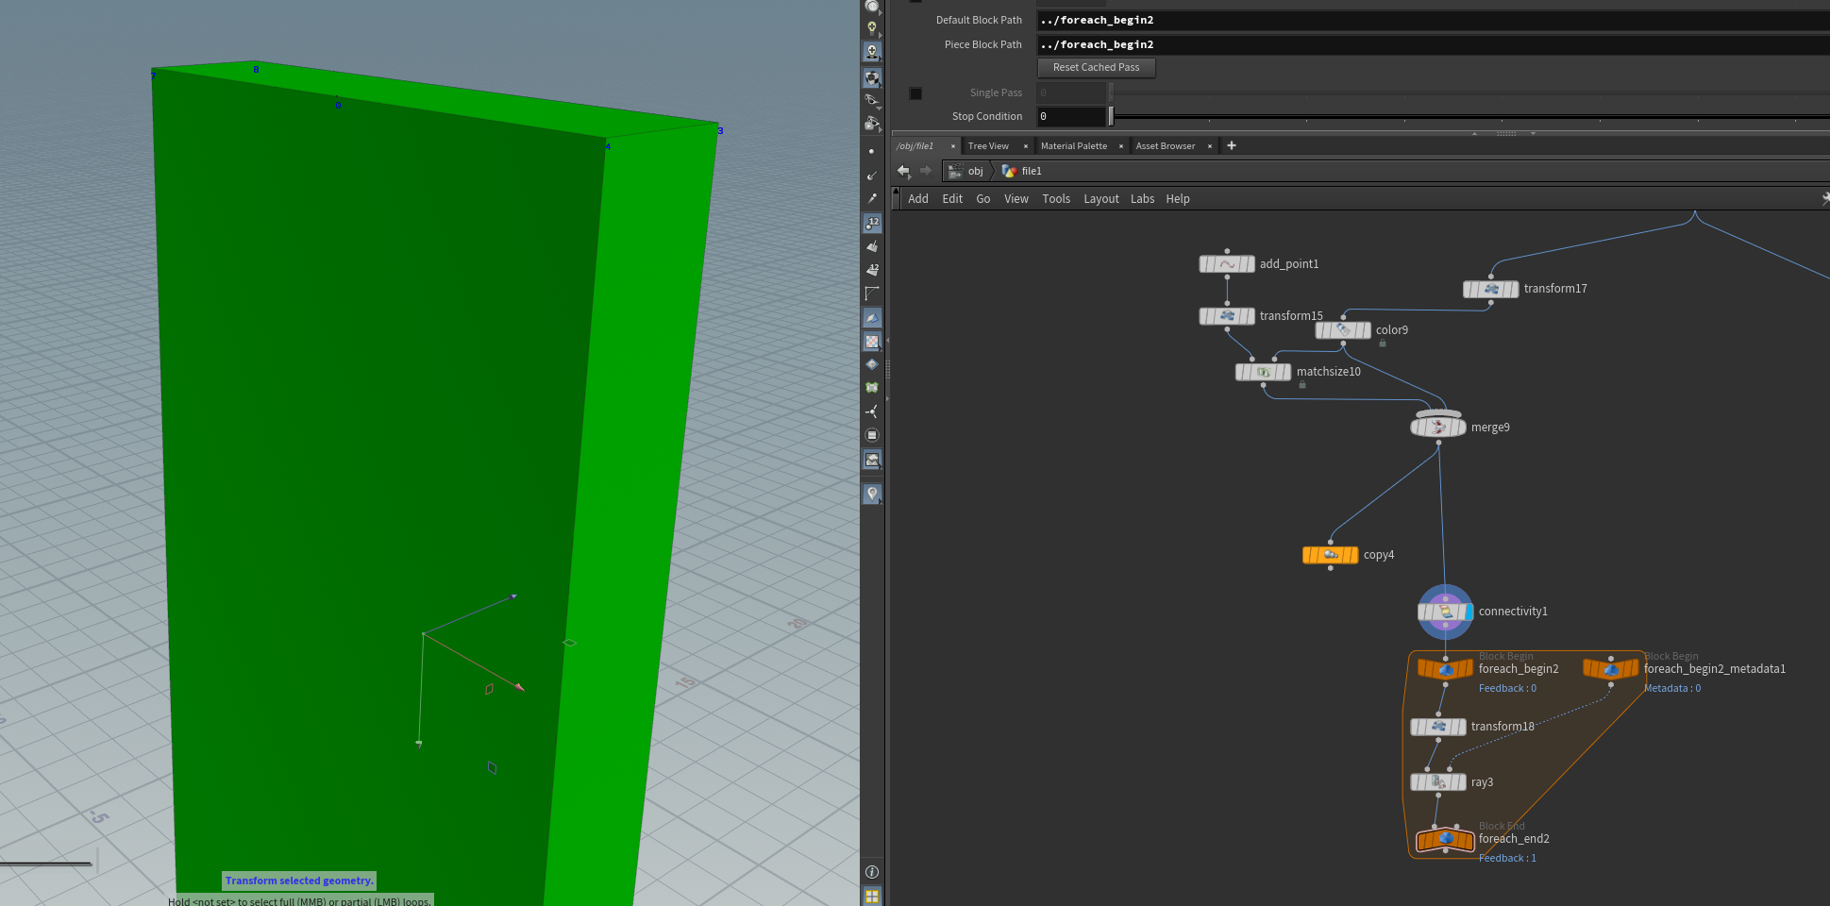
Task: Enable the Single Pass checkbox
Action: point(915,93)
